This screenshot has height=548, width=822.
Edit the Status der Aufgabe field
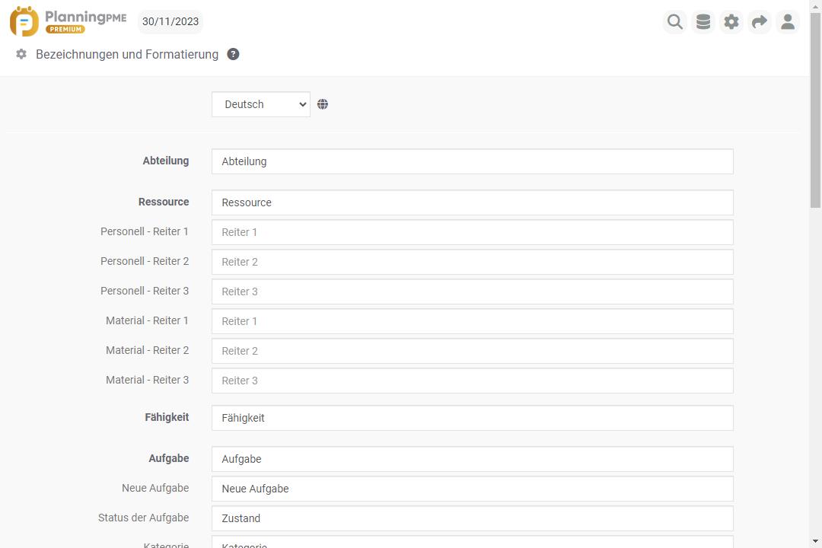click(472, 518)
